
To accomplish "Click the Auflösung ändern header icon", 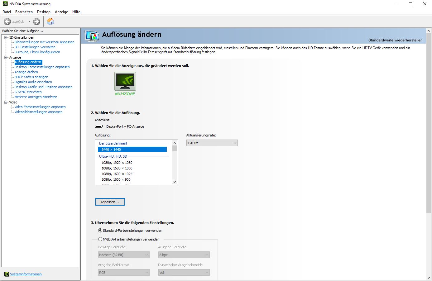I will 92,36.
